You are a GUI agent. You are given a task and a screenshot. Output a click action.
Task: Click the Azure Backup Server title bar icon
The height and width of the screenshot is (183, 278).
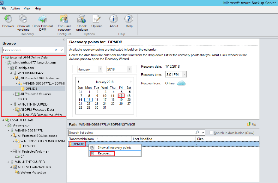(x=2, y=3)
